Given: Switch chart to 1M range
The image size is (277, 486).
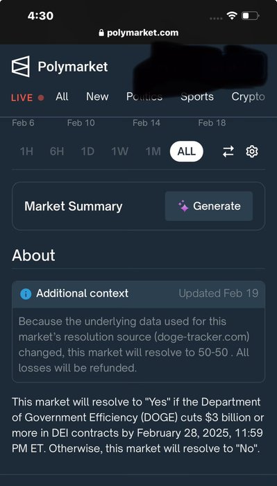Looking at the screenshot, I should click(x=153, y=151).
